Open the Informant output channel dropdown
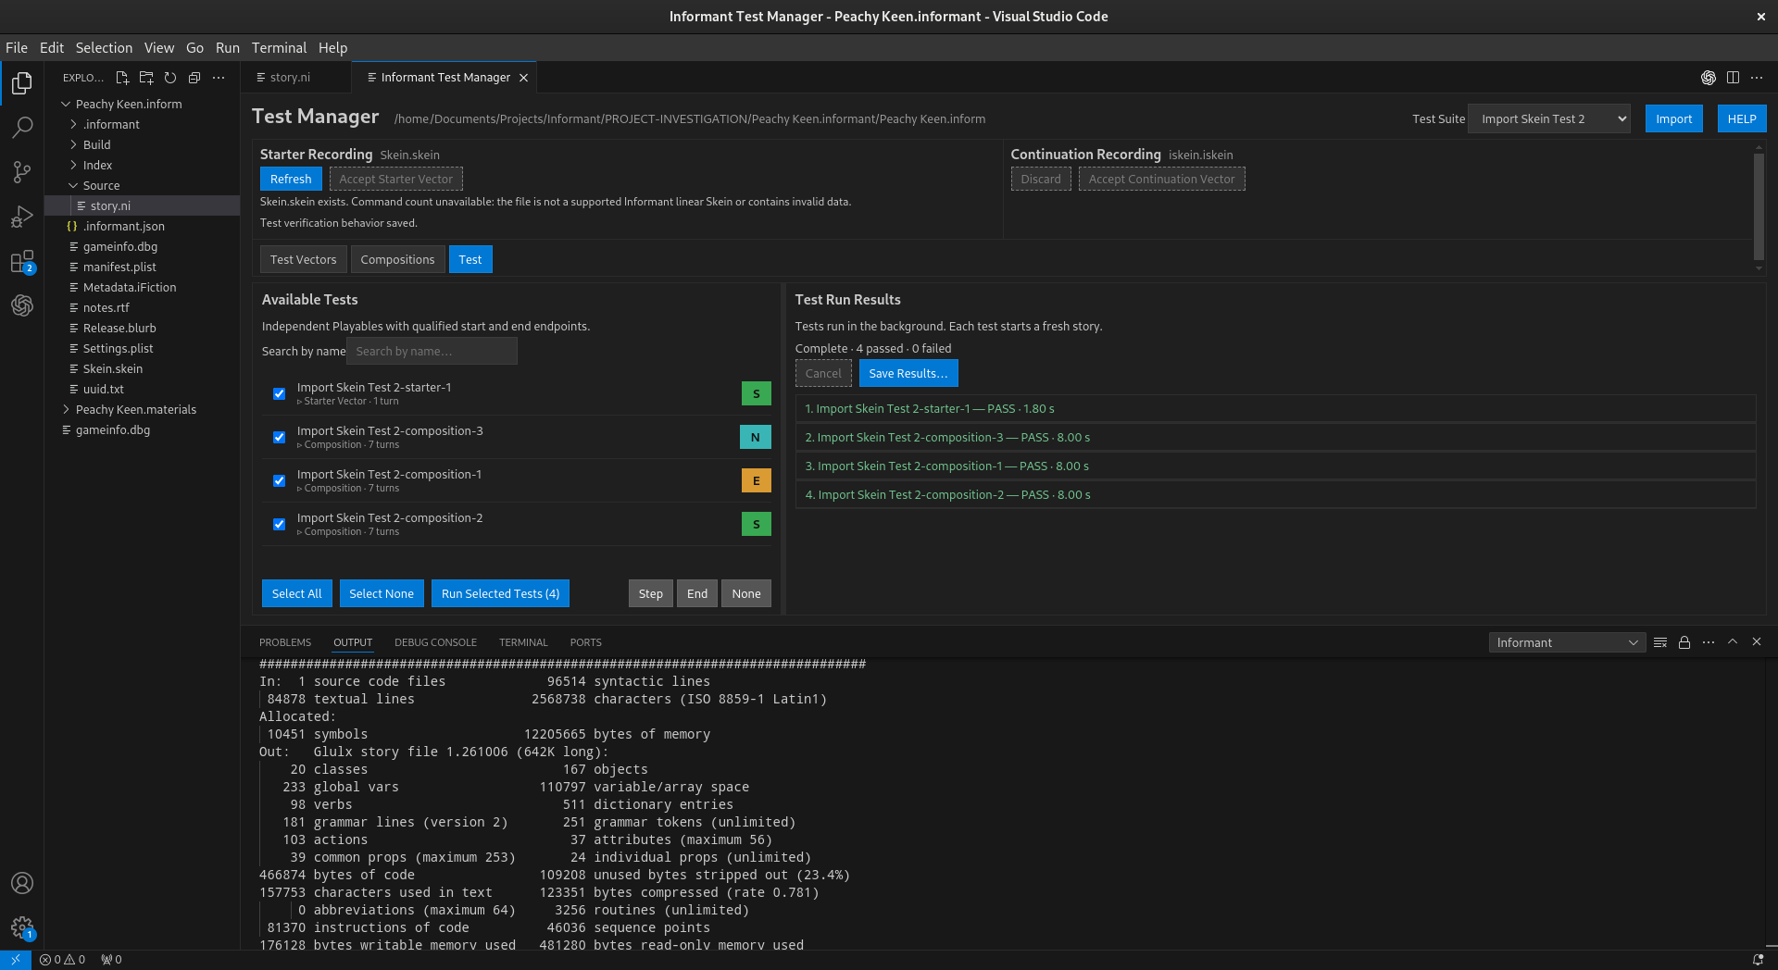This screenshot has height=970, width=1778. click(x=1567, y=642)
